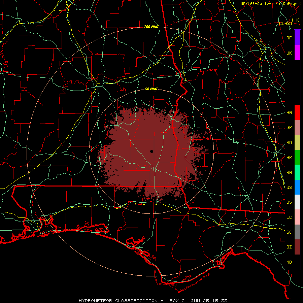Click the 'BD' legend label
This screenshot has width=303, height=303.
click(x=289, y=143)
